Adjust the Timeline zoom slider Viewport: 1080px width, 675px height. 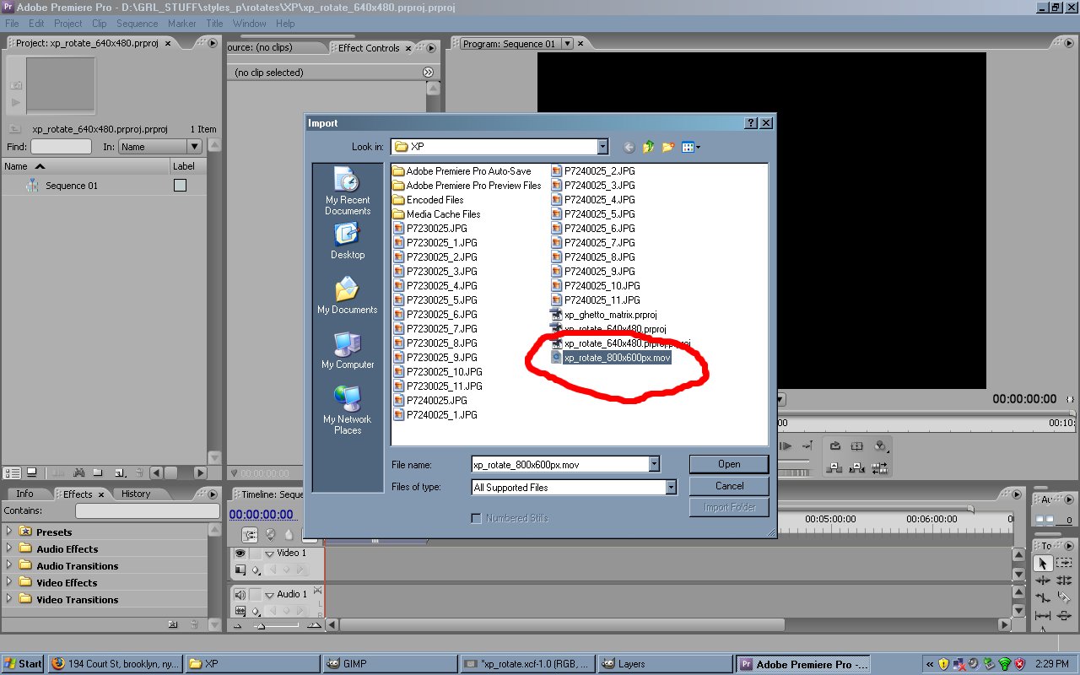[x=261, y=626]
